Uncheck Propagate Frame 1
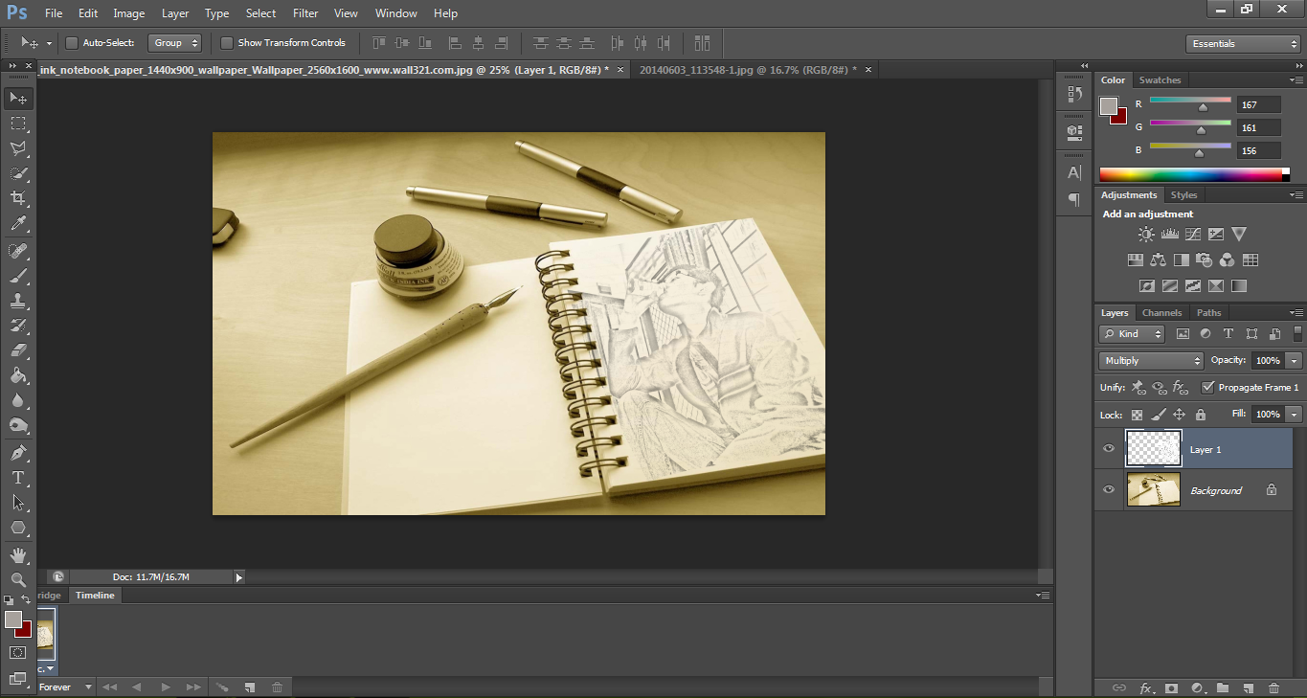This screenshot has width=1307, height=698. [1208, 388]
